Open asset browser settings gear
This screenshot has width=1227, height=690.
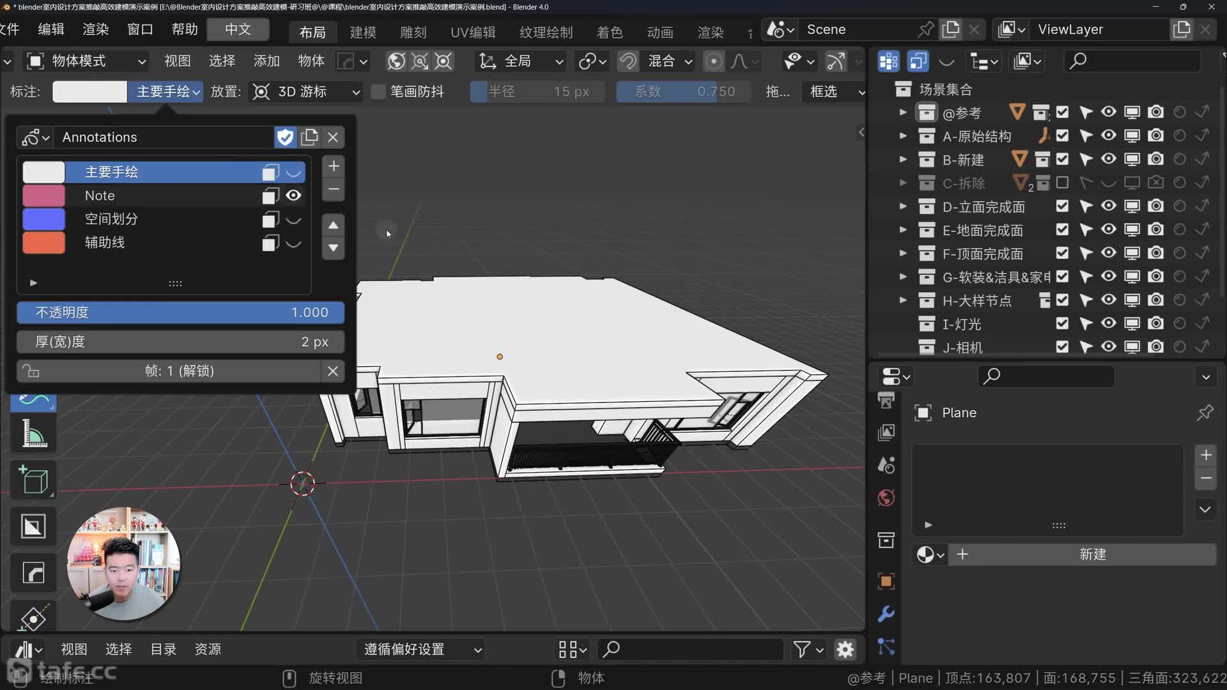coord(845,650)
